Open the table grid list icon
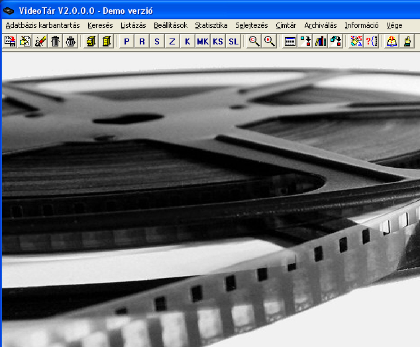This screenshot has width=420, height=347. (x=289, y=41)
